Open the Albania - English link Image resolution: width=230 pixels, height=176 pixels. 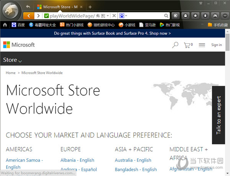click(x=77, y=160)
